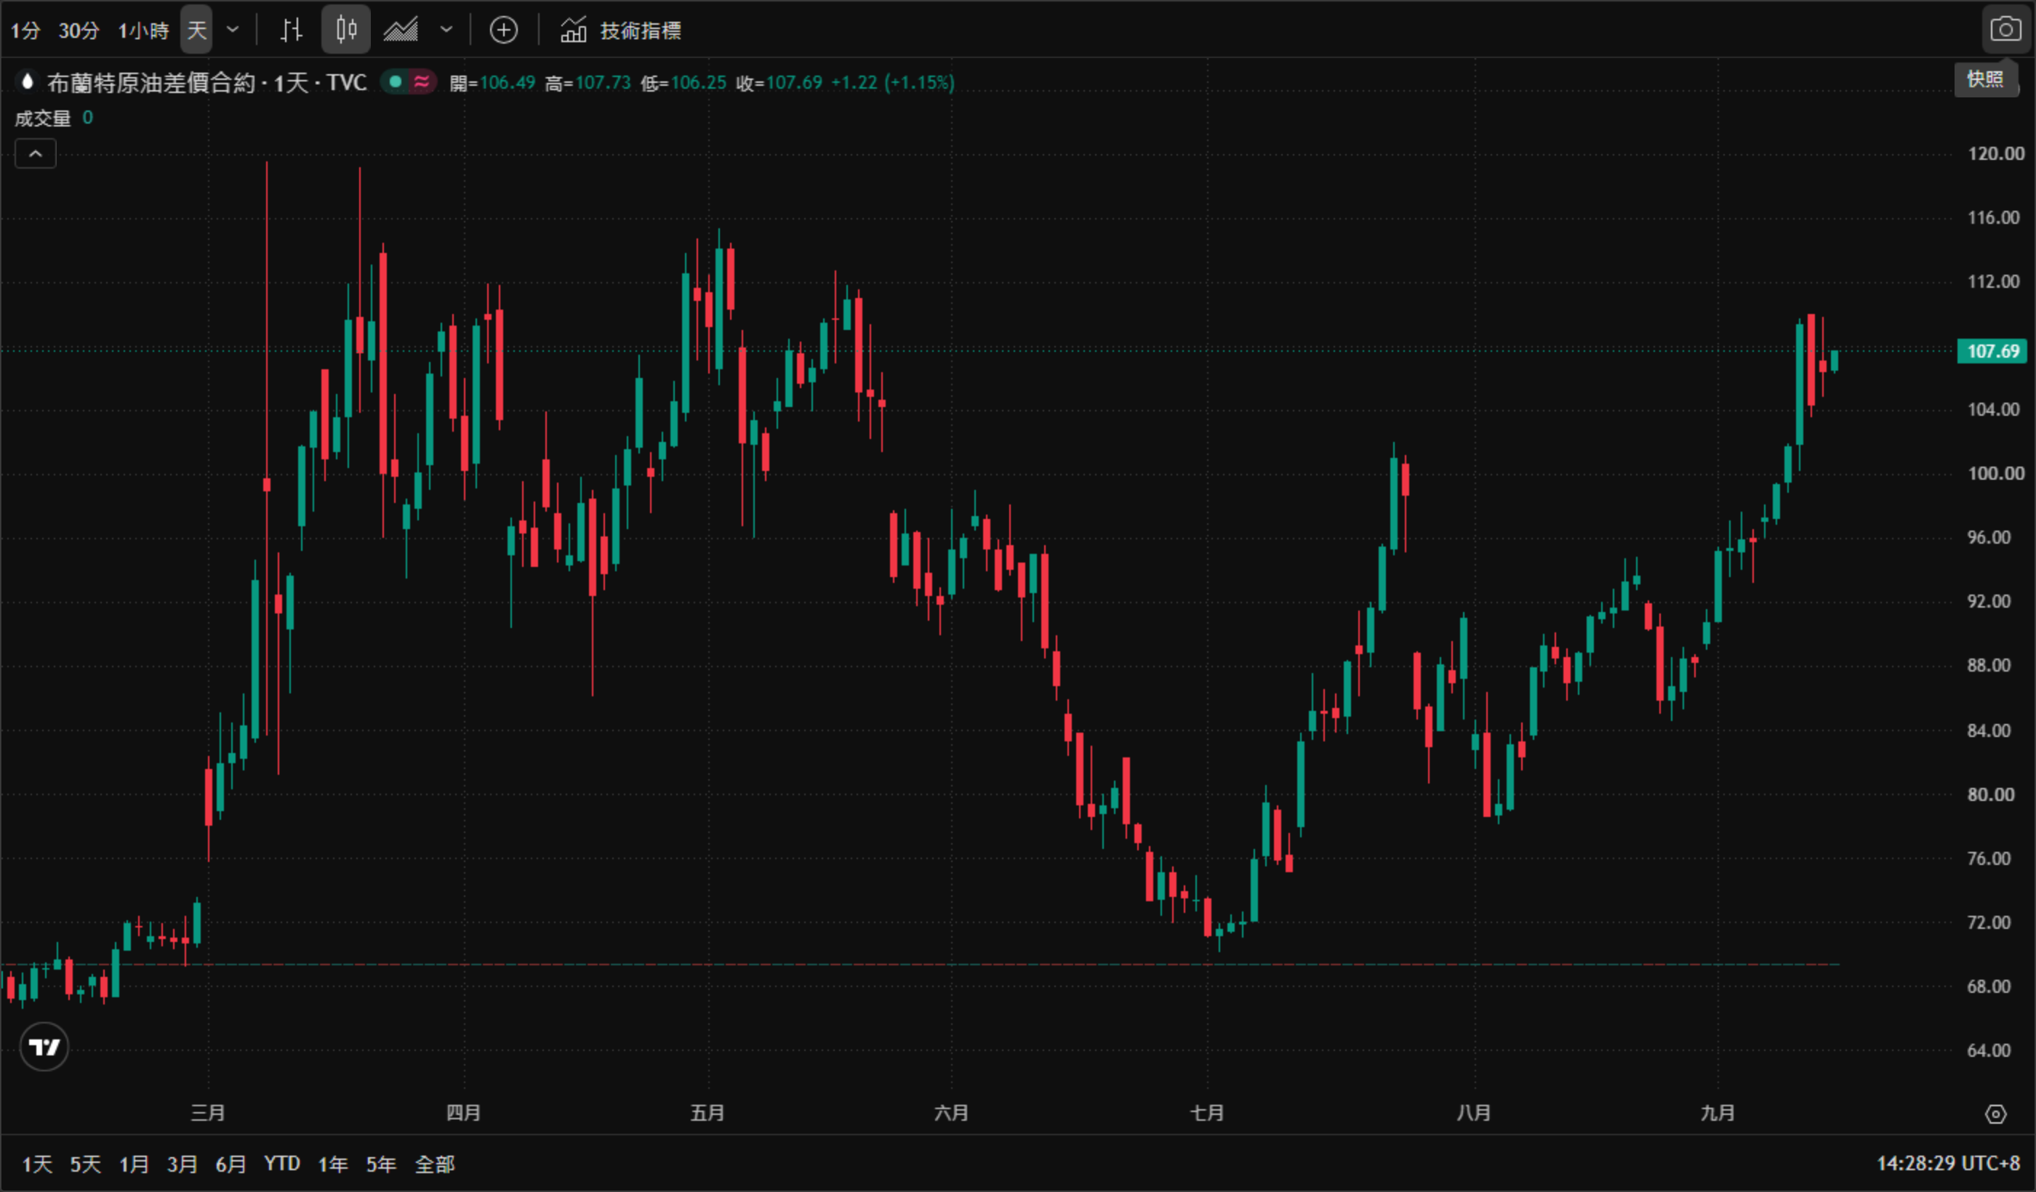
Task: Switch to area chart style
Action: 401,30
